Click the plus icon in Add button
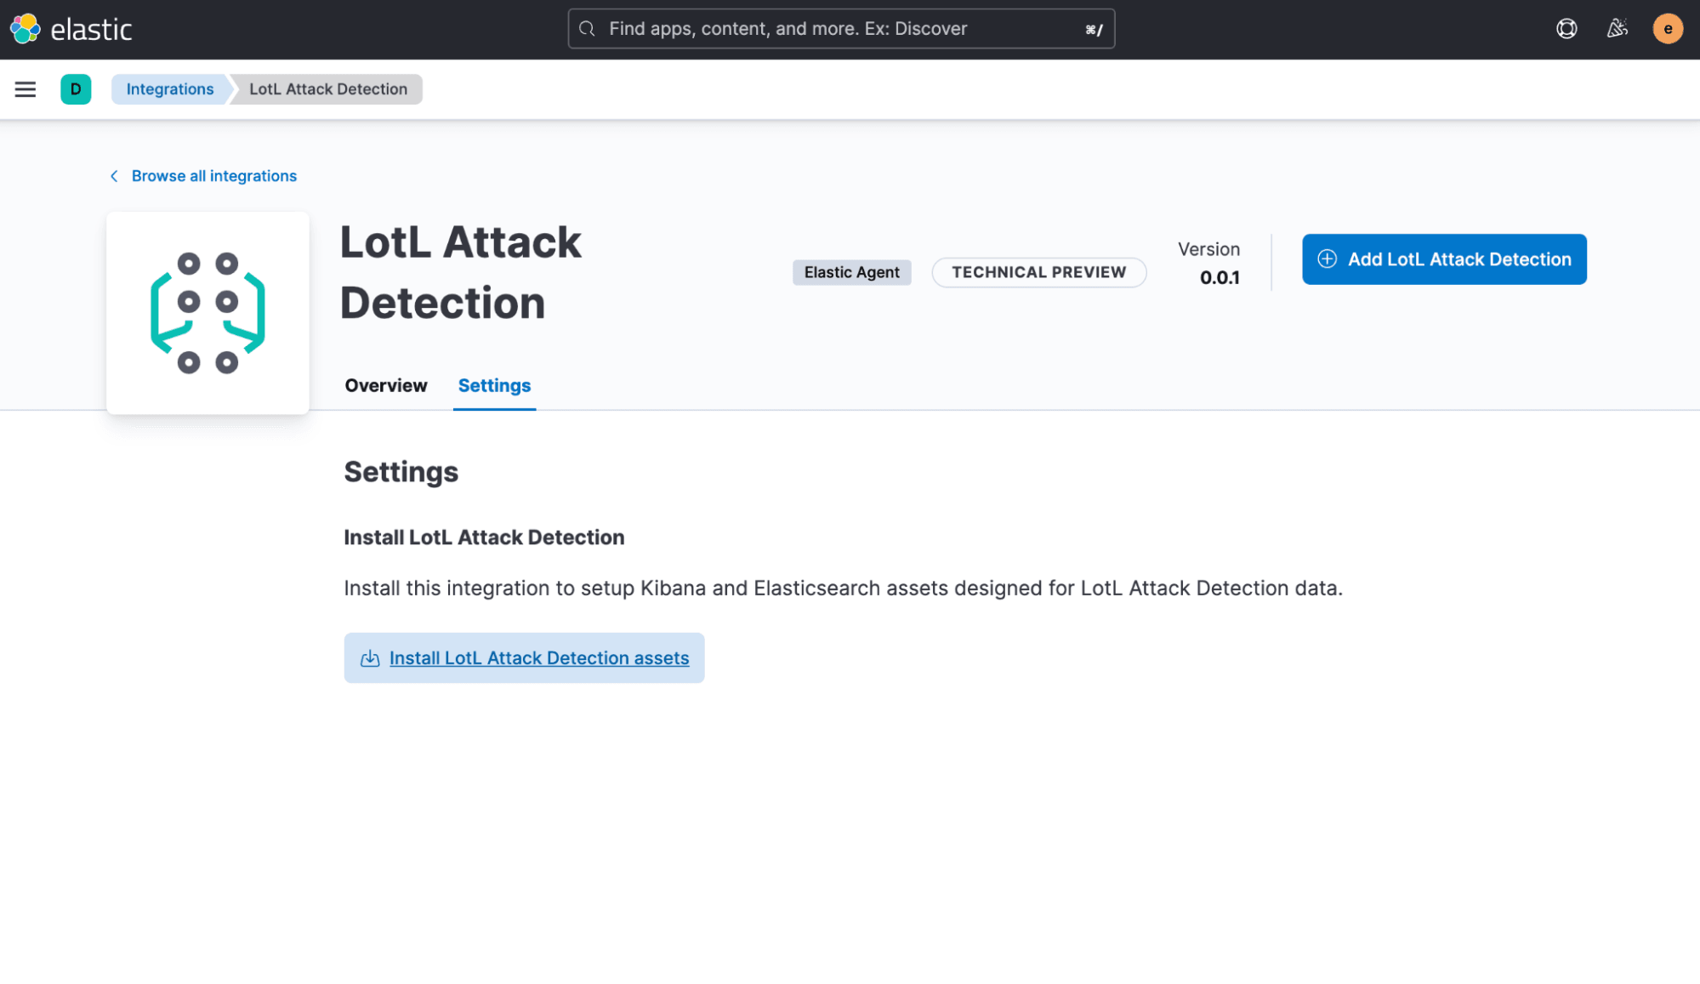The width and height of the screenshot is (1700, 984). 1326,259
